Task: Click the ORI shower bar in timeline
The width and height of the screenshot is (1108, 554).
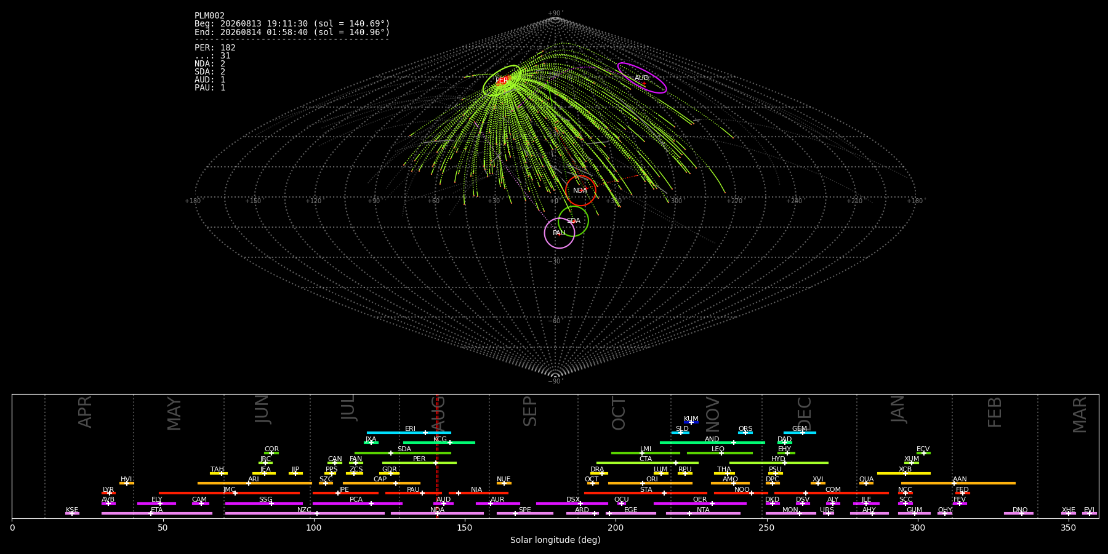Action: (650, 483)
